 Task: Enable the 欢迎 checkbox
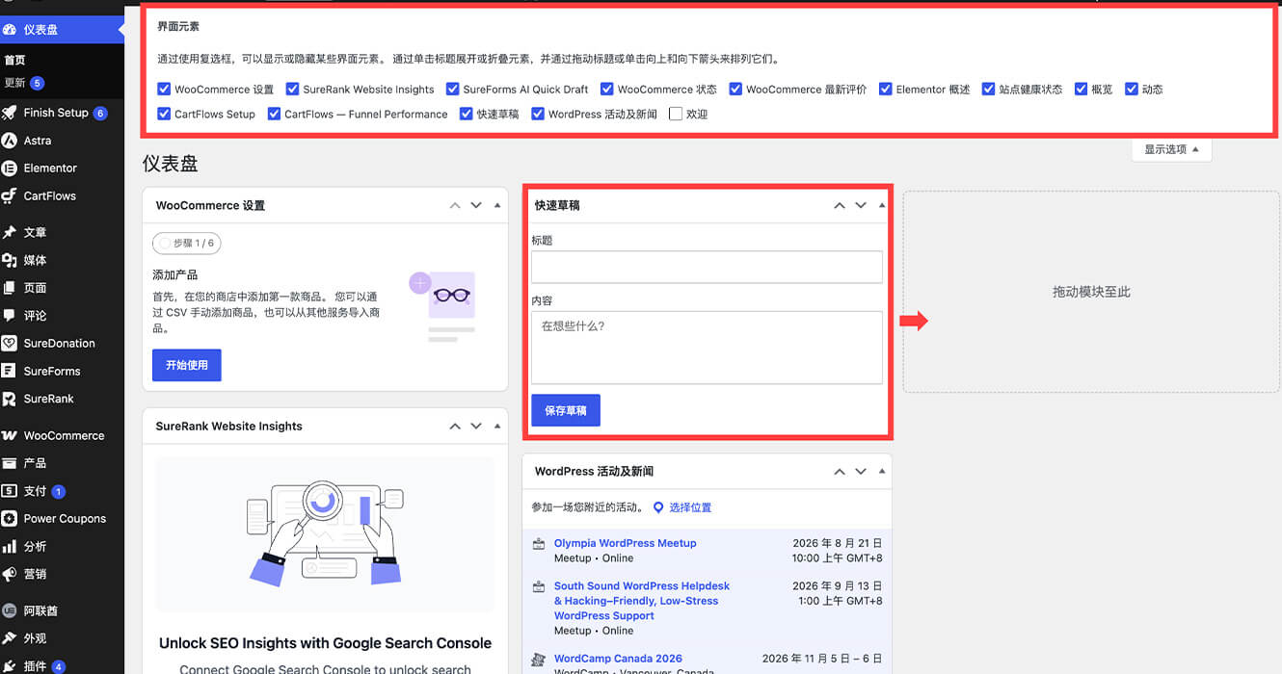tap(676, 114)
